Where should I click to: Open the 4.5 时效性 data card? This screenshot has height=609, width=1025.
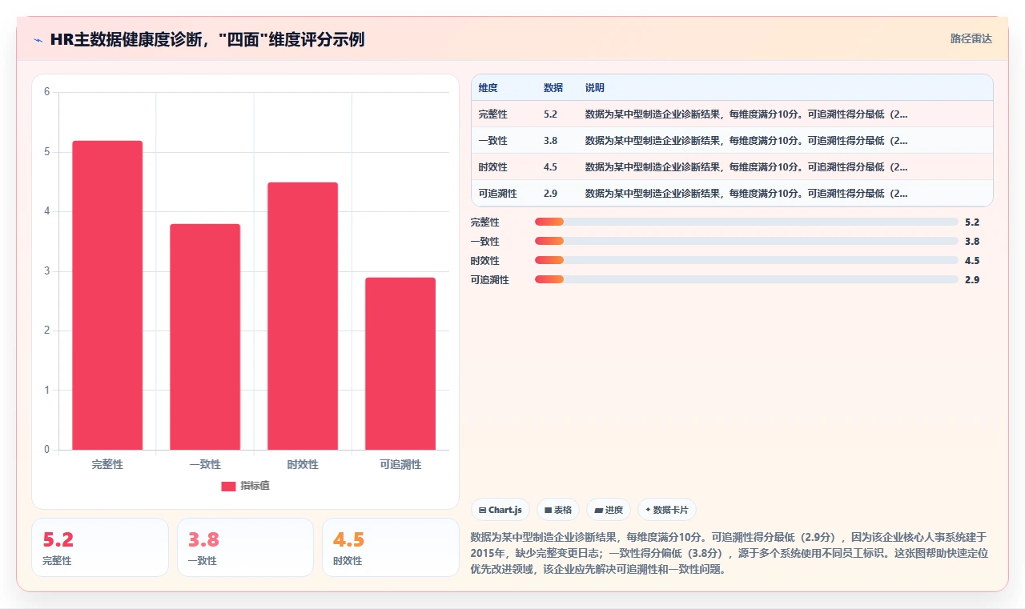[391, 547]
